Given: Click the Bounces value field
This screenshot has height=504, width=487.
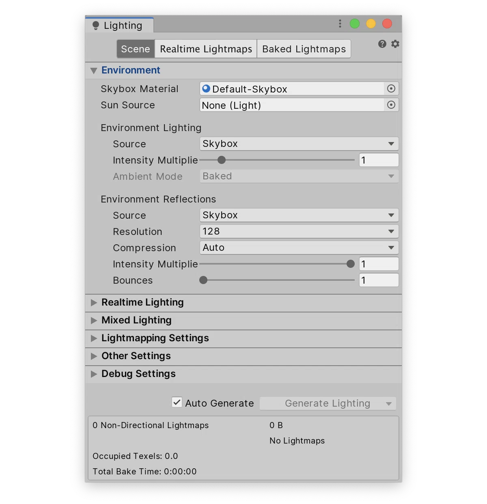Looking at the screenshot, I should click(379, 280).
